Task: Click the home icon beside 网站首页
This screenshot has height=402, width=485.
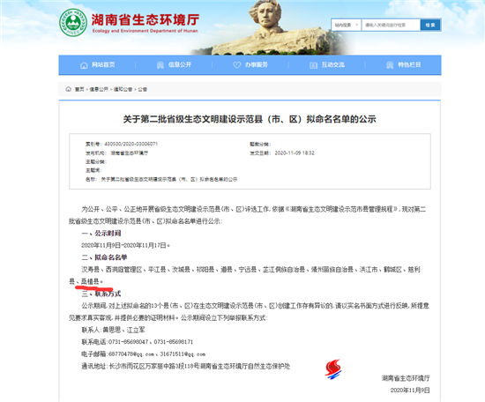Action: click(x=84, y=65)
